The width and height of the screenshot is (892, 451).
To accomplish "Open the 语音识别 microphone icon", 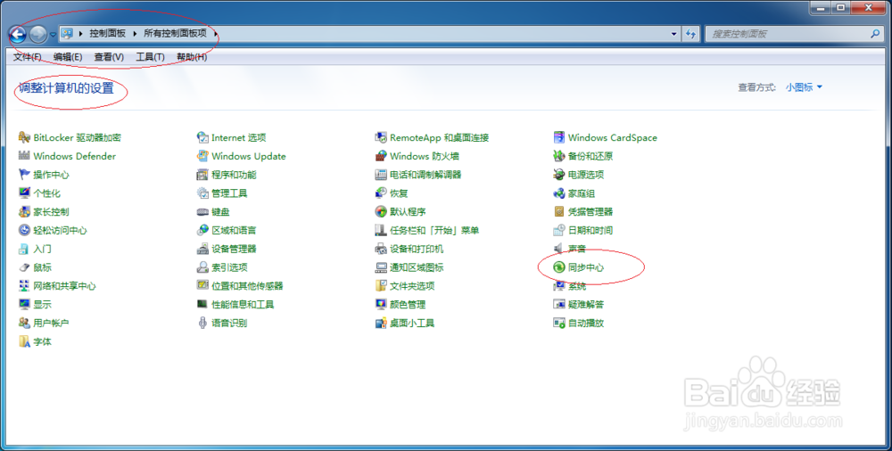I will click(202, 323).
